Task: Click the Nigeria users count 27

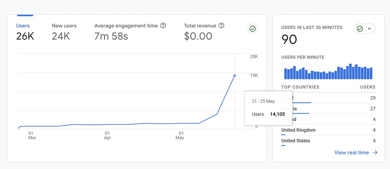Action: [372, 109]
